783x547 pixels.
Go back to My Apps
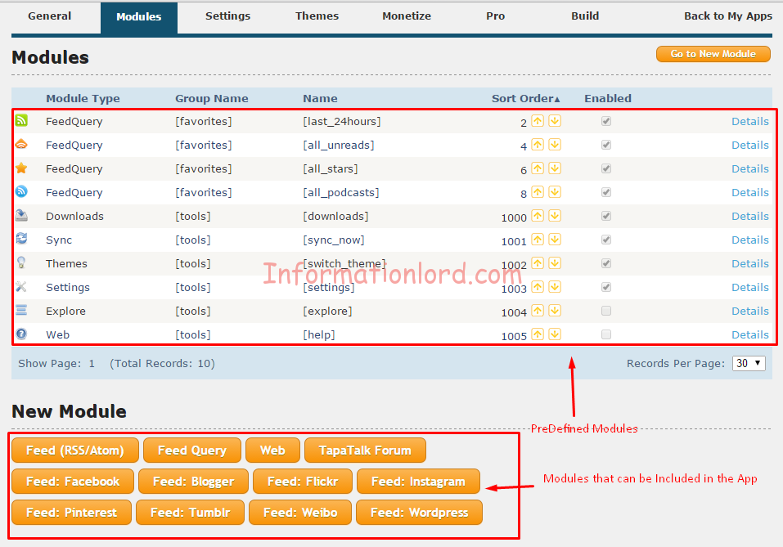click(x=727, y=16)
